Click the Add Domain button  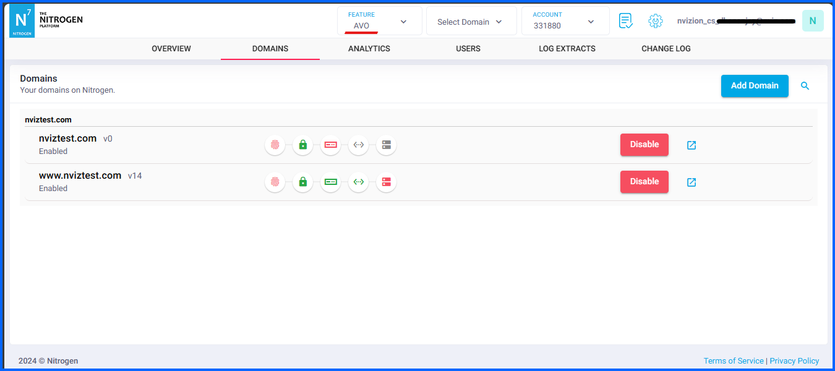(755, 86)
